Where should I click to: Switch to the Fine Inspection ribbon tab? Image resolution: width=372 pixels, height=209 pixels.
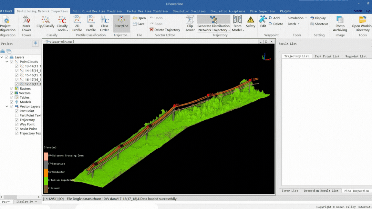click(x=262, y=11)
